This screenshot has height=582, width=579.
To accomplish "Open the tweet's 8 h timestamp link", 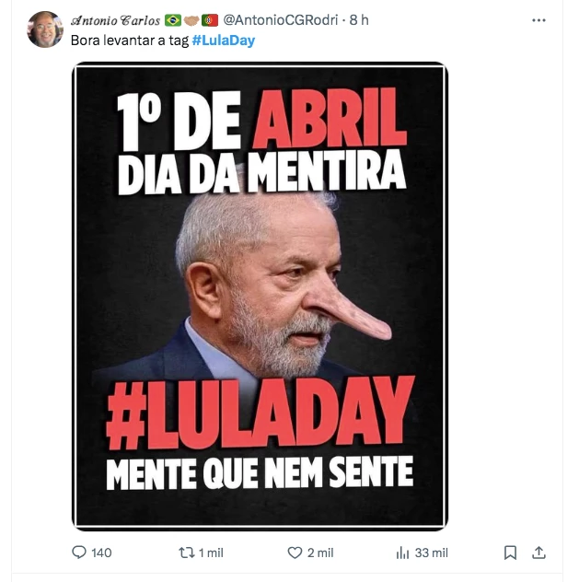I will pyautogui.click(x=359, y=20).
